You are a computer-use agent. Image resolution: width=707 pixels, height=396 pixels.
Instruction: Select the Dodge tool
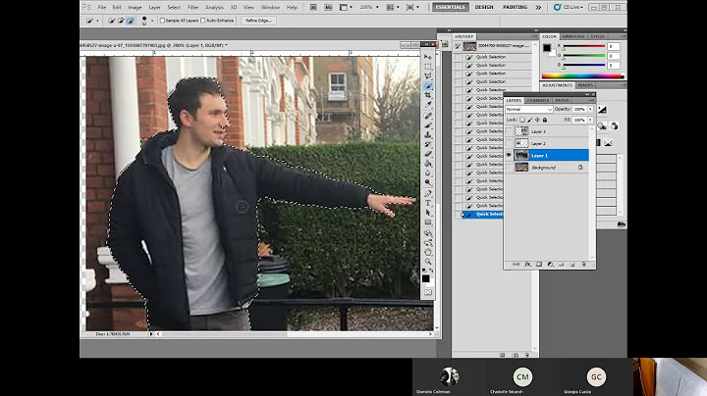click(428, 182)
